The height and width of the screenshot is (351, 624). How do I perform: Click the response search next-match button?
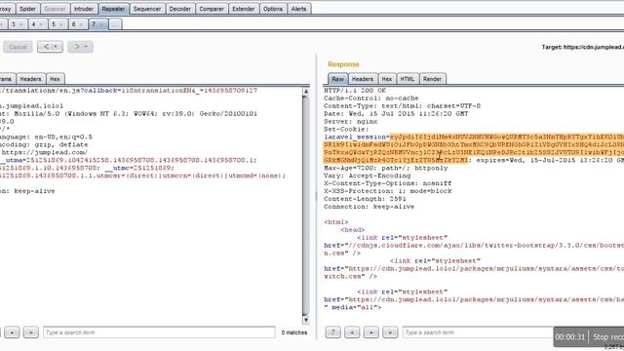point(390,332)
